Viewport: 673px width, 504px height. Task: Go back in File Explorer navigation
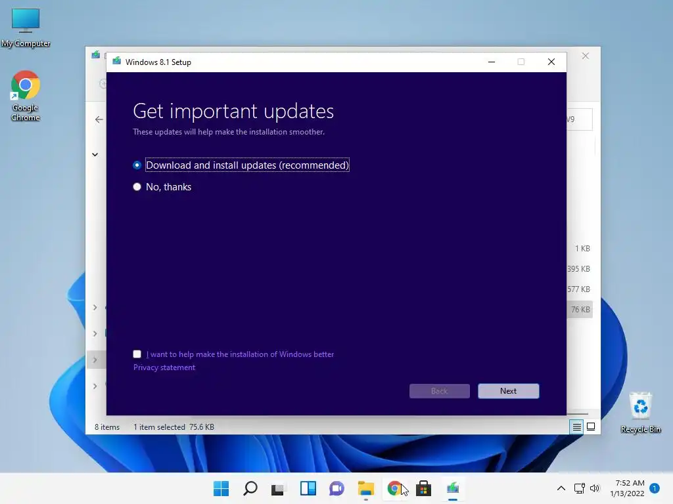pos(99,119)
